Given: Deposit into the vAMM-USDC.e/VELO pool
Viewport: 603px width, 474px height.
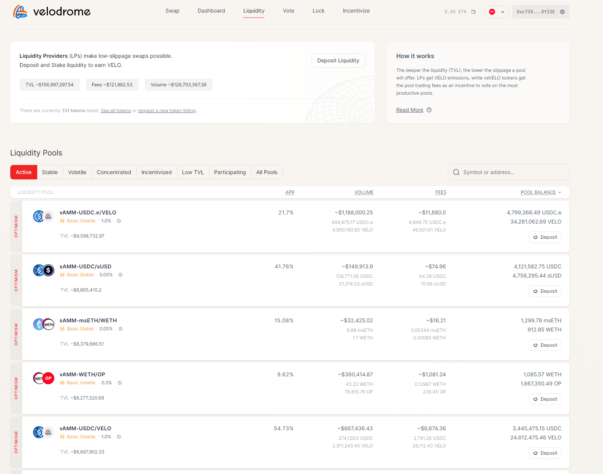Looking at the screenshot, I should tap(545, 237).
